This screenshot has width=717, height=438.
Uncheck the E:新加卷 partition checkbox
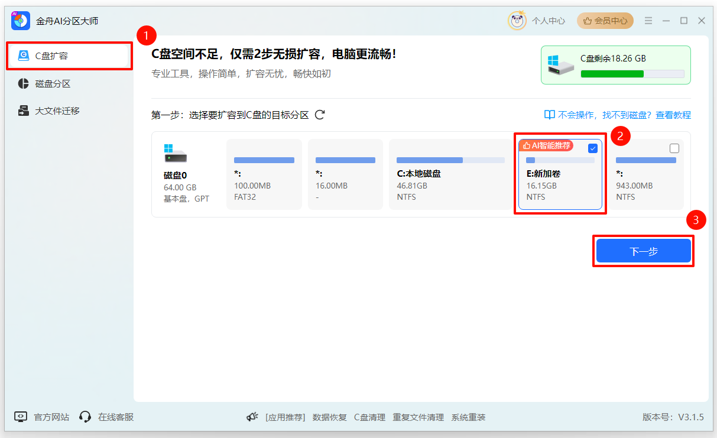point(593,148)
